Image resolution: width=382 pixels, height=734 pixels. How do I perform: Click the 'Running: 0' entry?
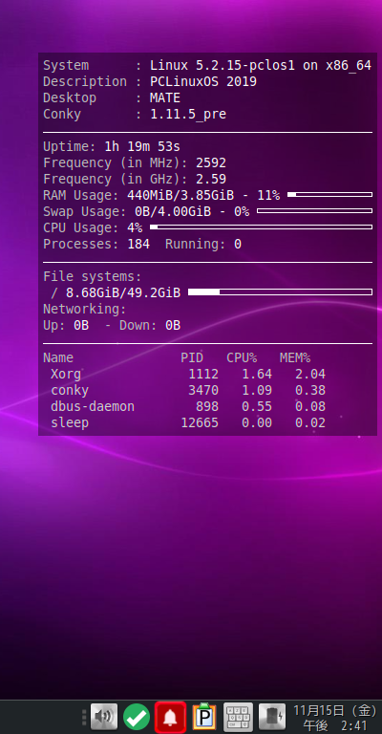(x=203, y=245)
